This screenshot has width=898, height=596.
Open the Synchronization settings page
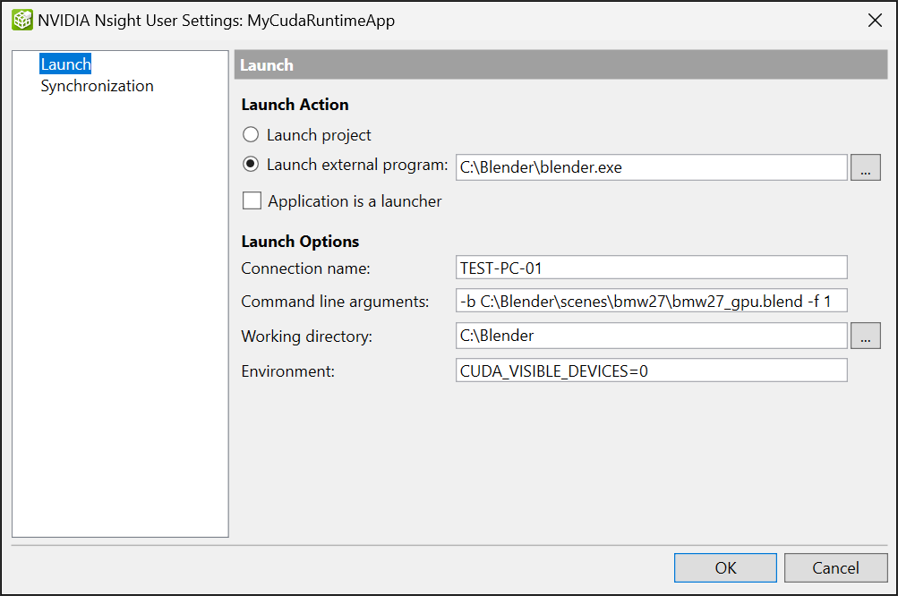point(97,86)
